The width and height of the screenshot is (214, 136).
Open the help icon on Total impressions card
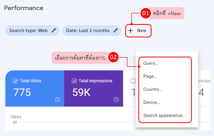116,99
